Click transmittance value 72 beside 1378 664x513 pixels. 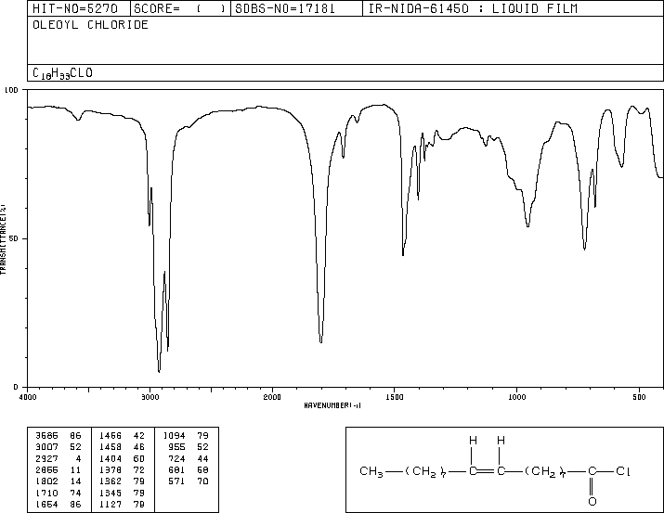coord(139,469)
